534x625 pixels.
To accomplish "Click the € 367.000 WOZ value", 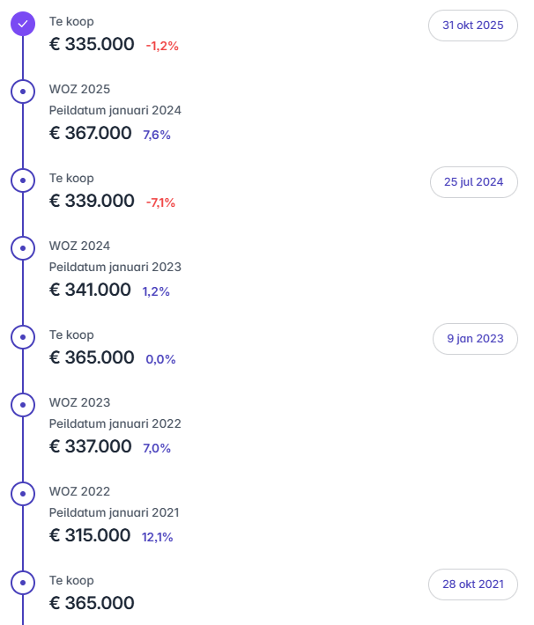I will pyautogui.click(x=91, y=133).
